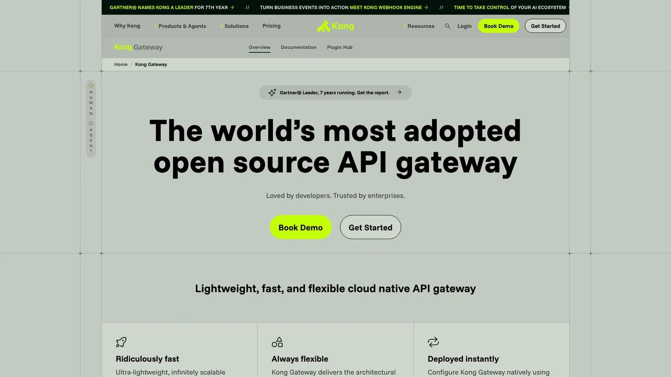671x377 pixels.
Task: Expand the Solutions menu
Action: tap(234, 26)
